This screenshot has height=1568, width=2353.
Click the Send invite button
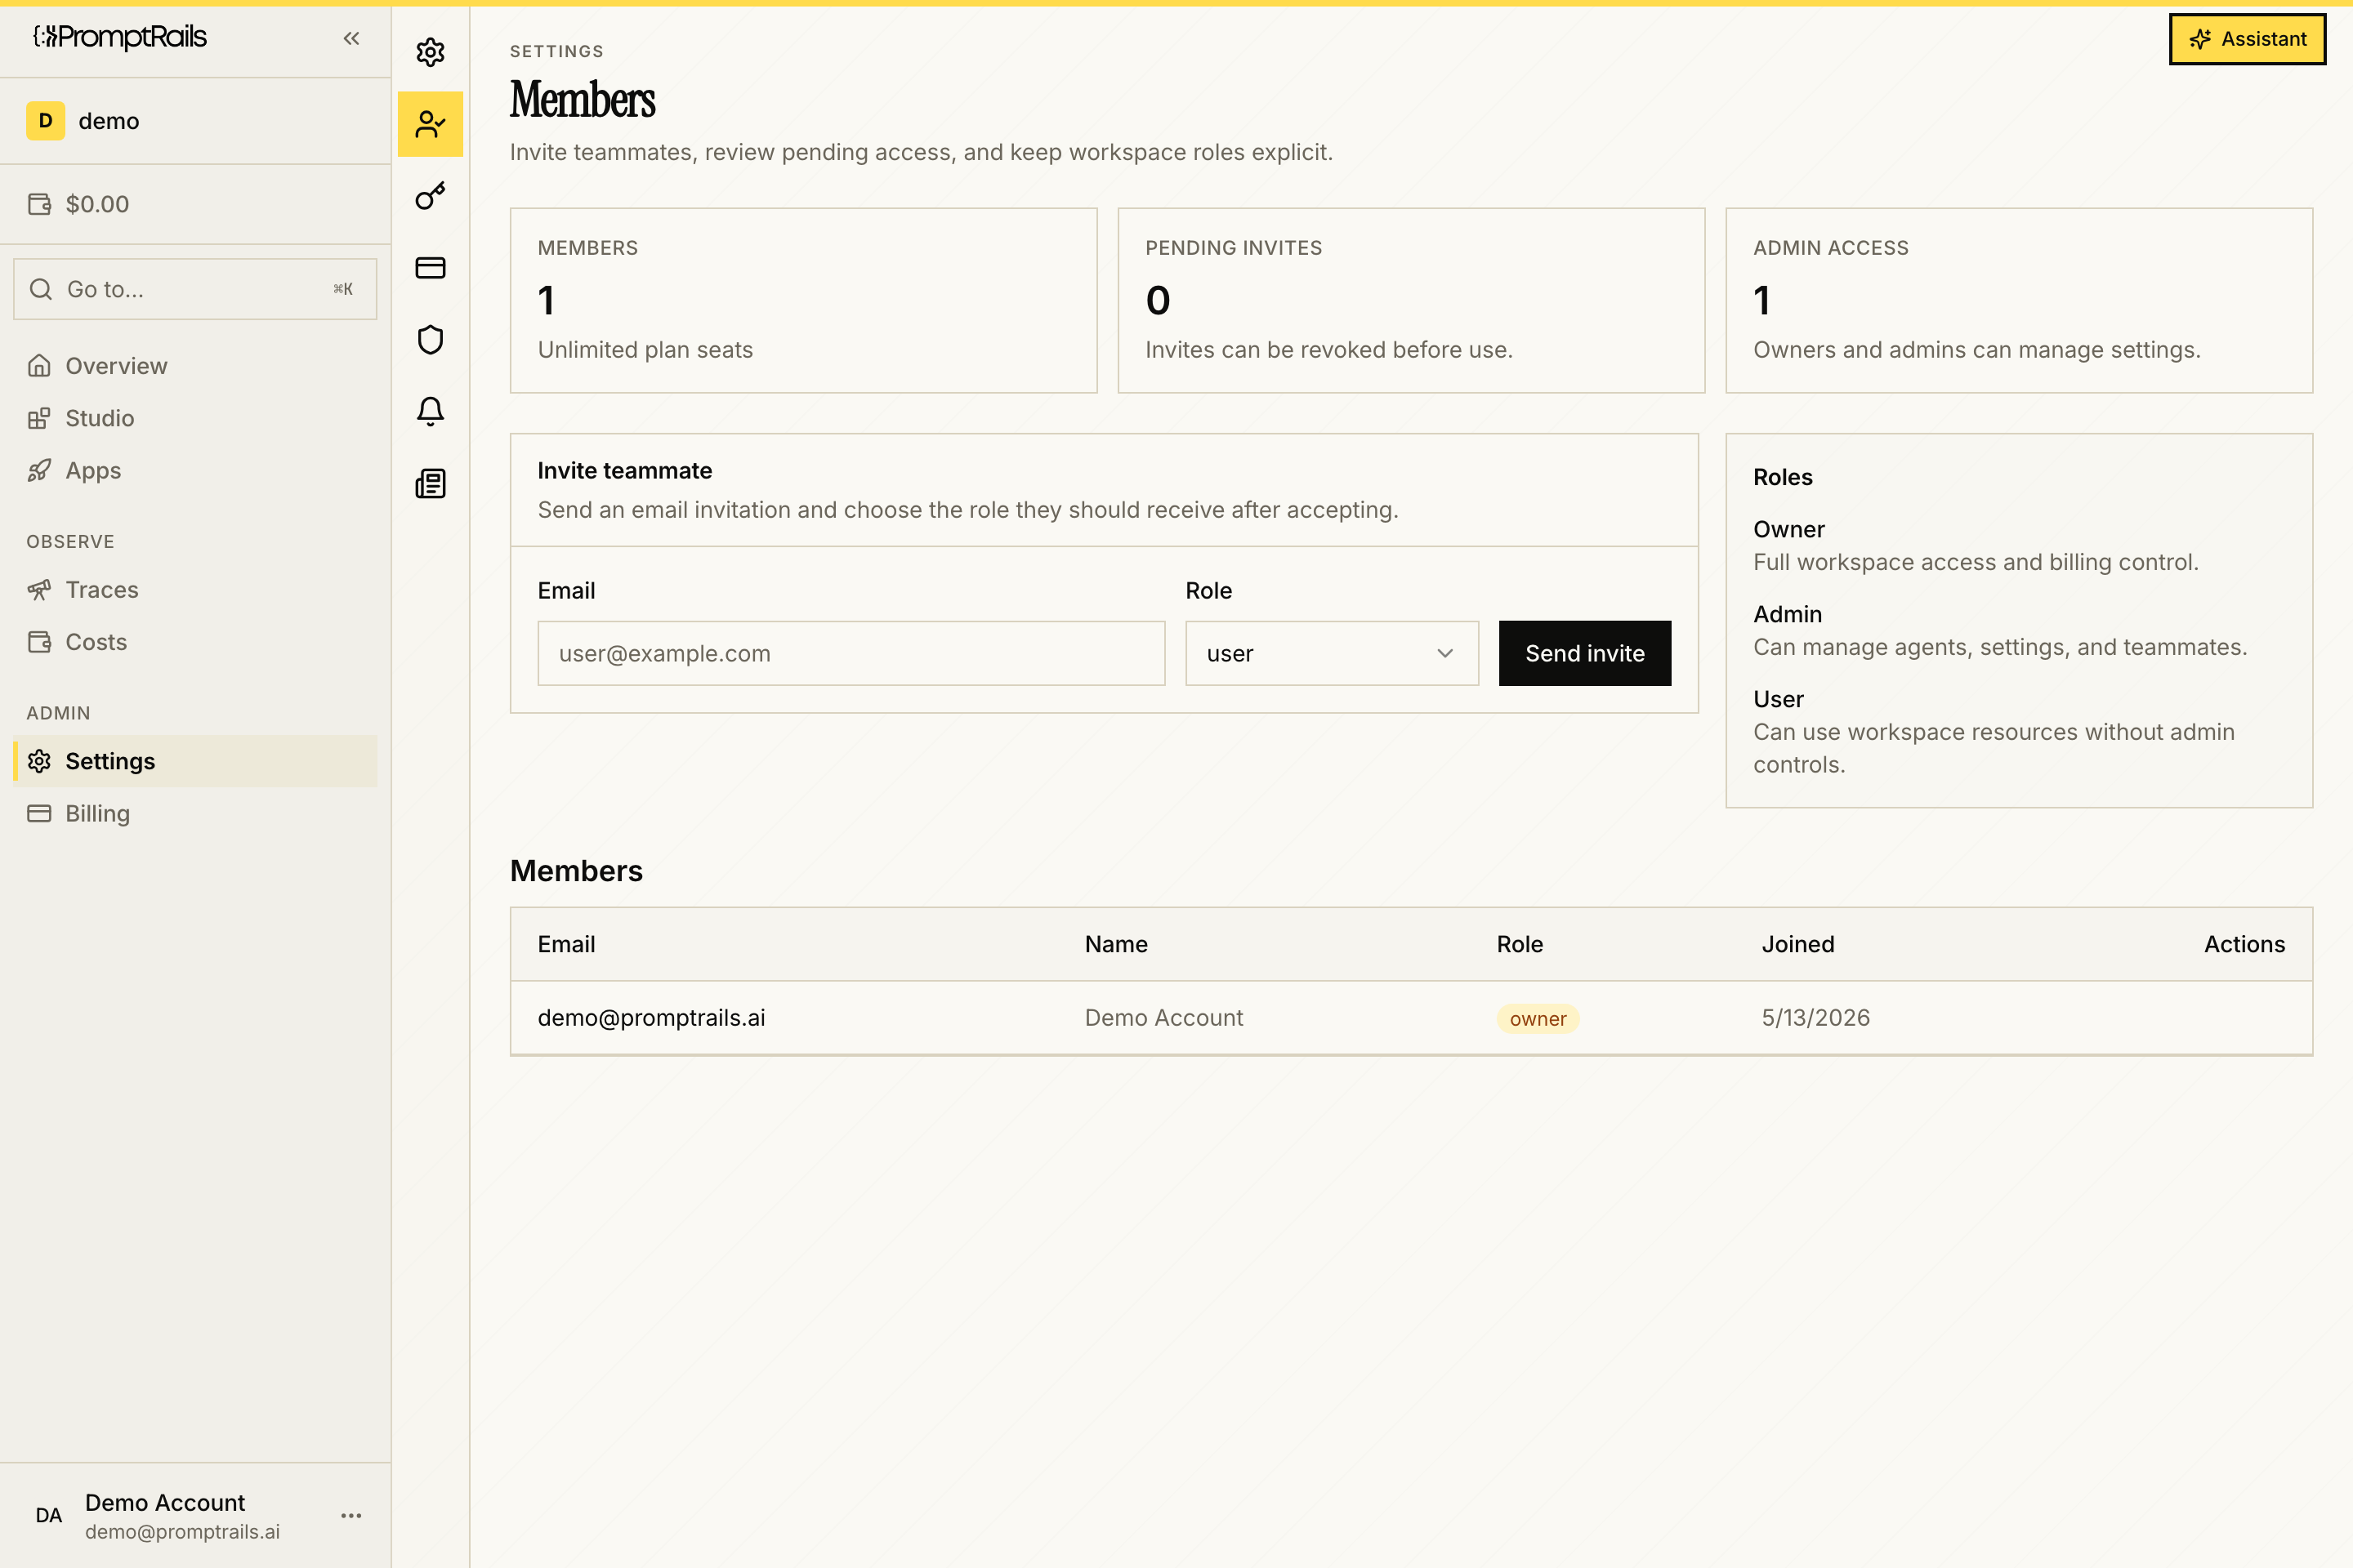coord(1585,653)
